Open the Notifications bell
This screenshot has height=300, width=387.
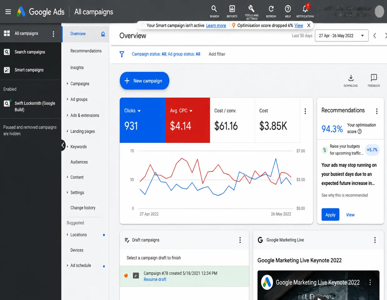(x=305, y=11)
